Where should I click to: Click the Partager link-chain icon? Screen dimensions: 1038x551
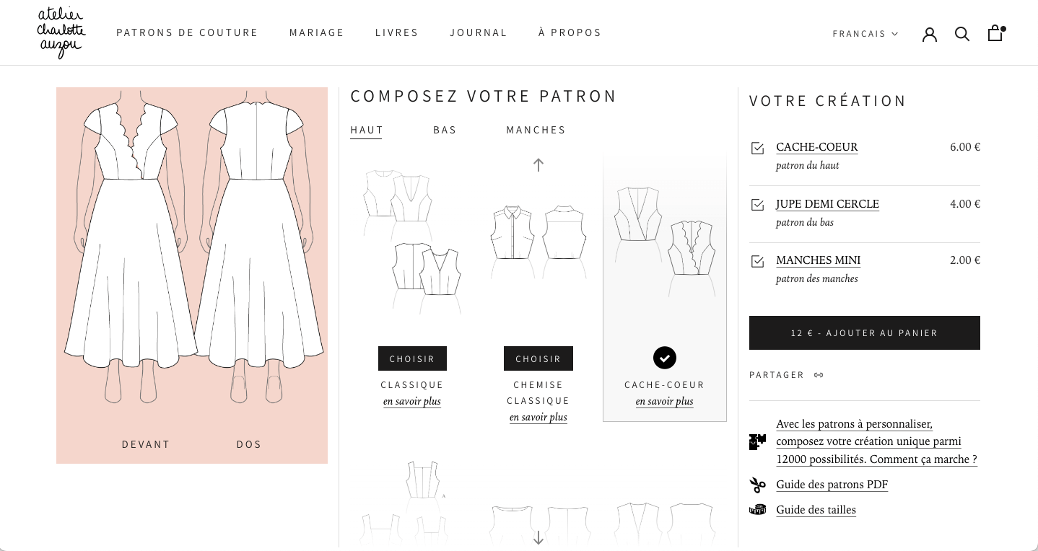tap(819, 375)
